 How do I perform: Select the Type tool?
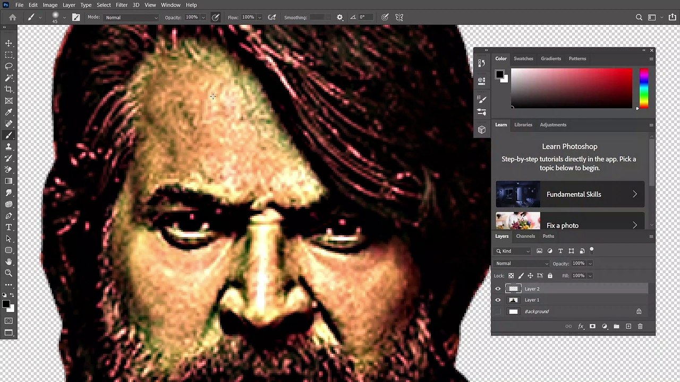8,227
